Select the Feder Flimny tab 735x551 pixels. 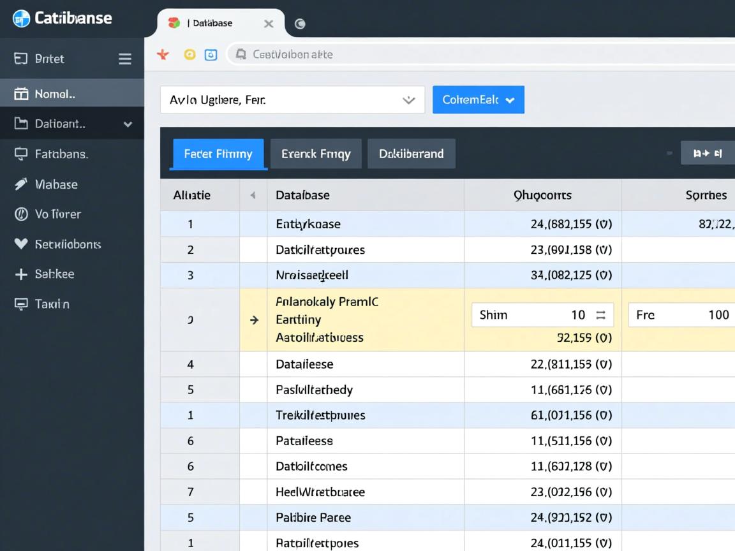tap(218, 154)
